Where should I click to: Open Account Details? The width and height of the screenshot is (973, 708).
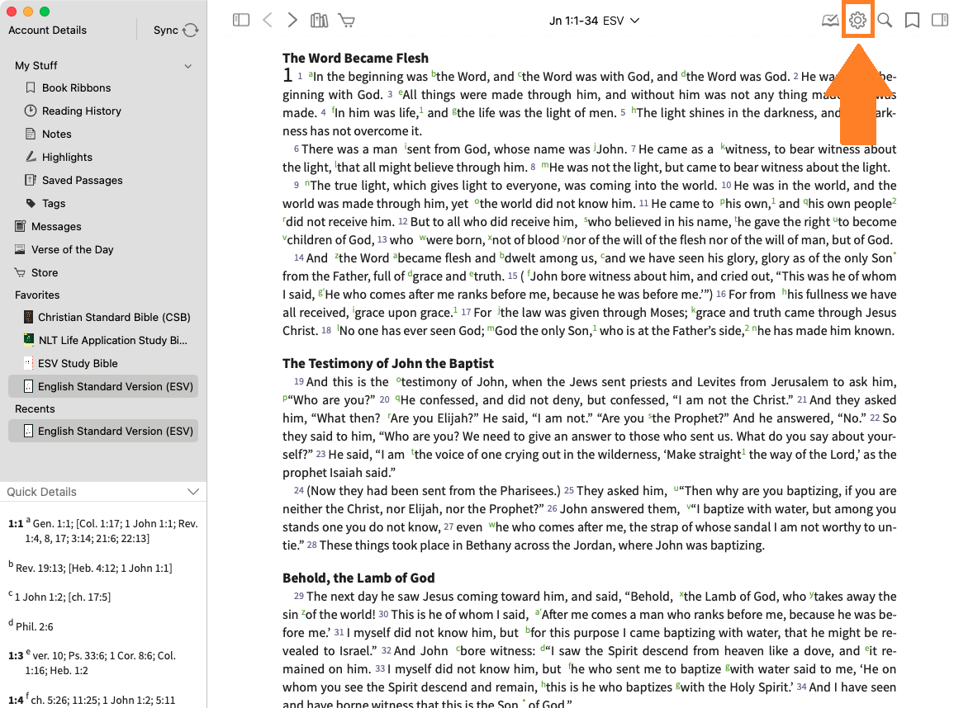(47, 31)
